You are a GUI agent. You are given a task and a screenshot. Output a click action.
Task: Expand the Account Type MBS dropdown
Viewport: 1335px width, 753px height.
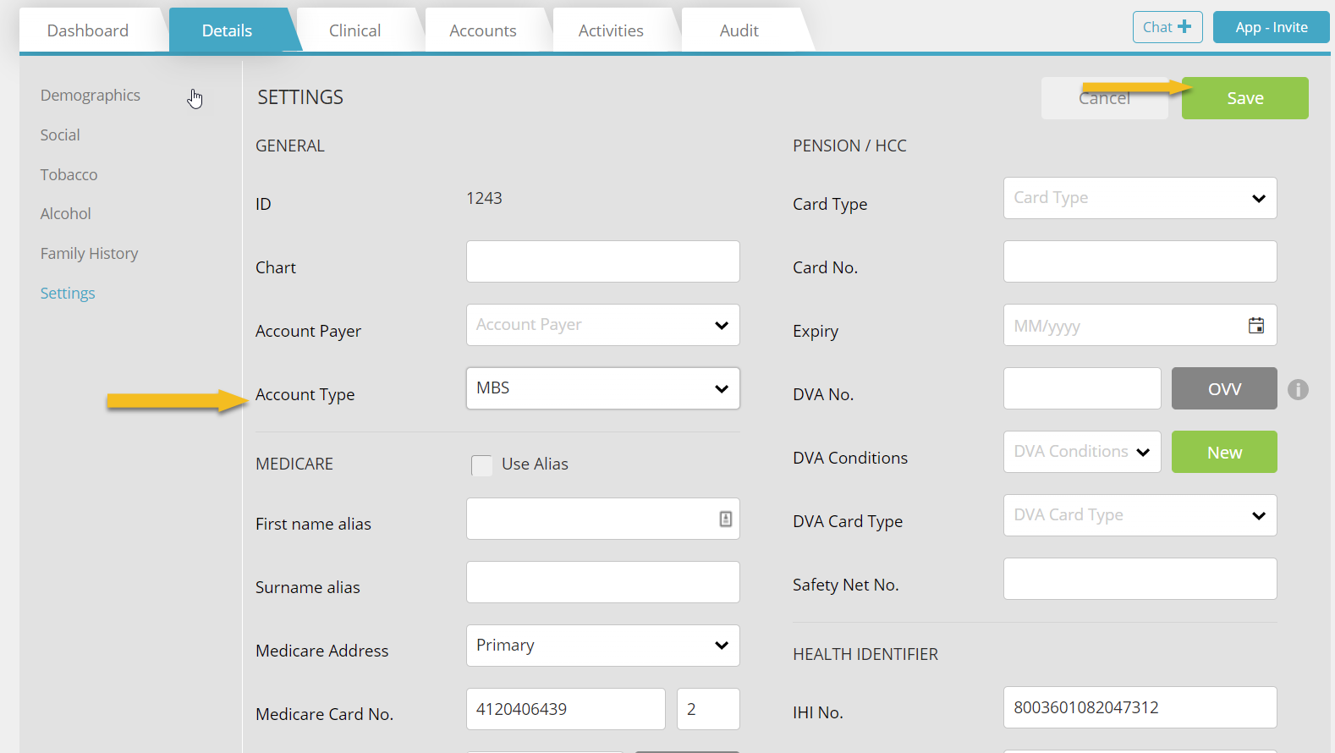(603, 388)
